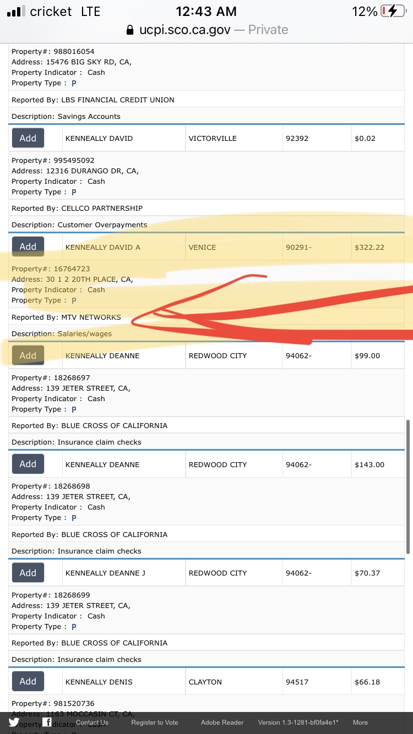Open the Facebook icon link in footer

tap(47, 722)
